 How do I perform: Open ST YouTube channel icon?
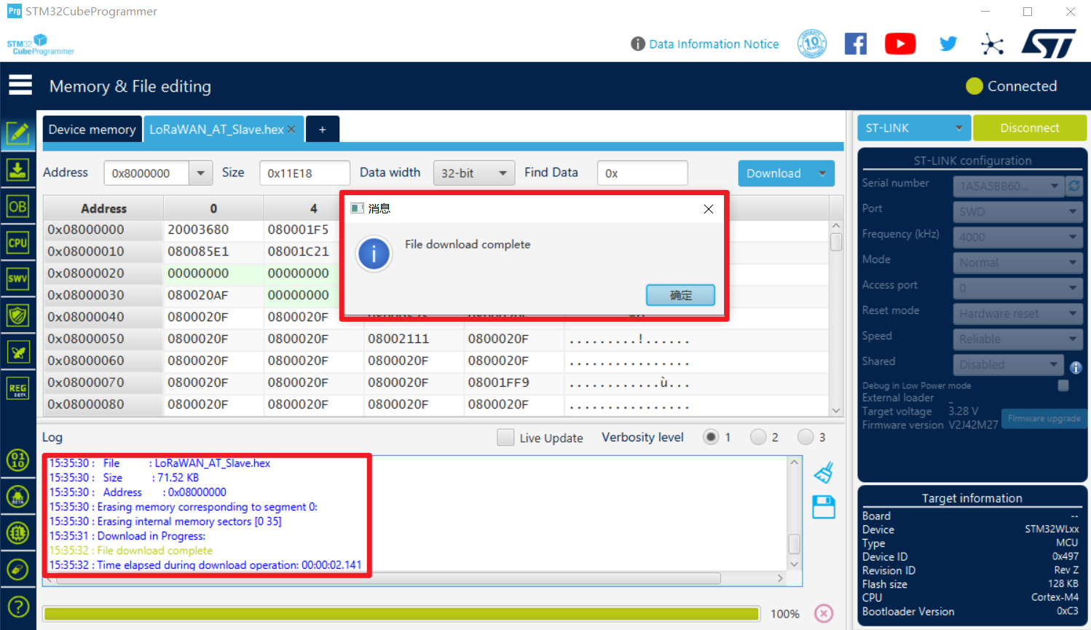[x=900, y=44]
